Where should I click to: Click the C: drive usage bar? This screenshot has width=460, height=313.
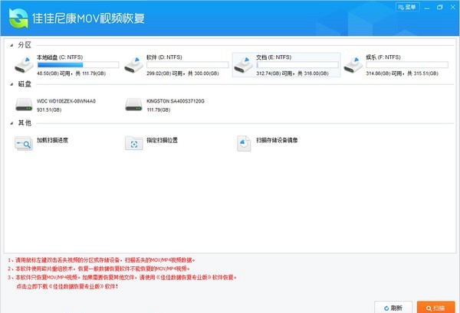click(78, 65)
